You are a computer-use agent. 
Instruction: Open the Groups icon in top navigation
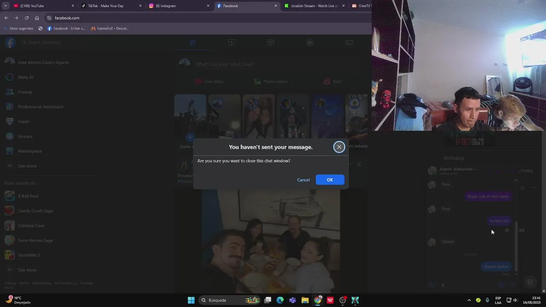(x=310, y=42)
